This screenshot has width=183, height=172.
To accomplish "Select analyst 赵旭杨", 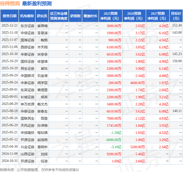I will (42, 140).
